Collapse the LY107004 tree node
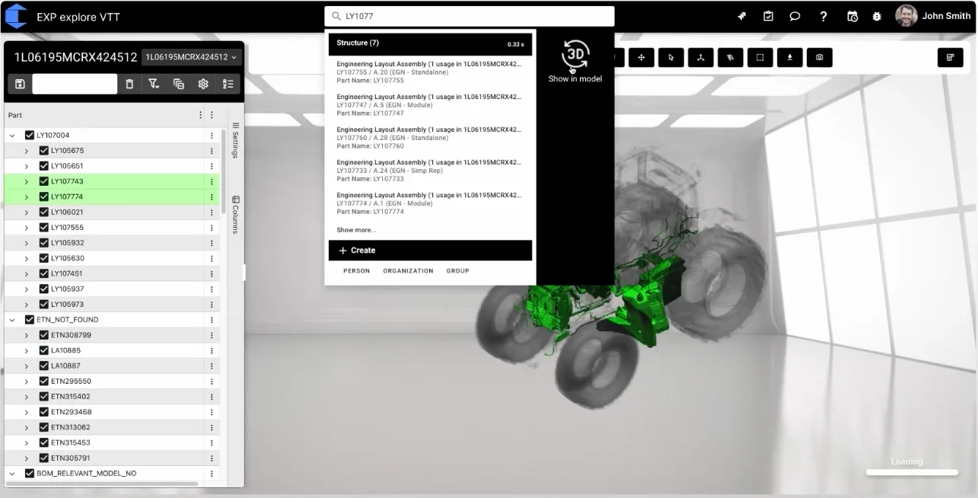Viewport: 978px width, 498px height. (12, 136)
